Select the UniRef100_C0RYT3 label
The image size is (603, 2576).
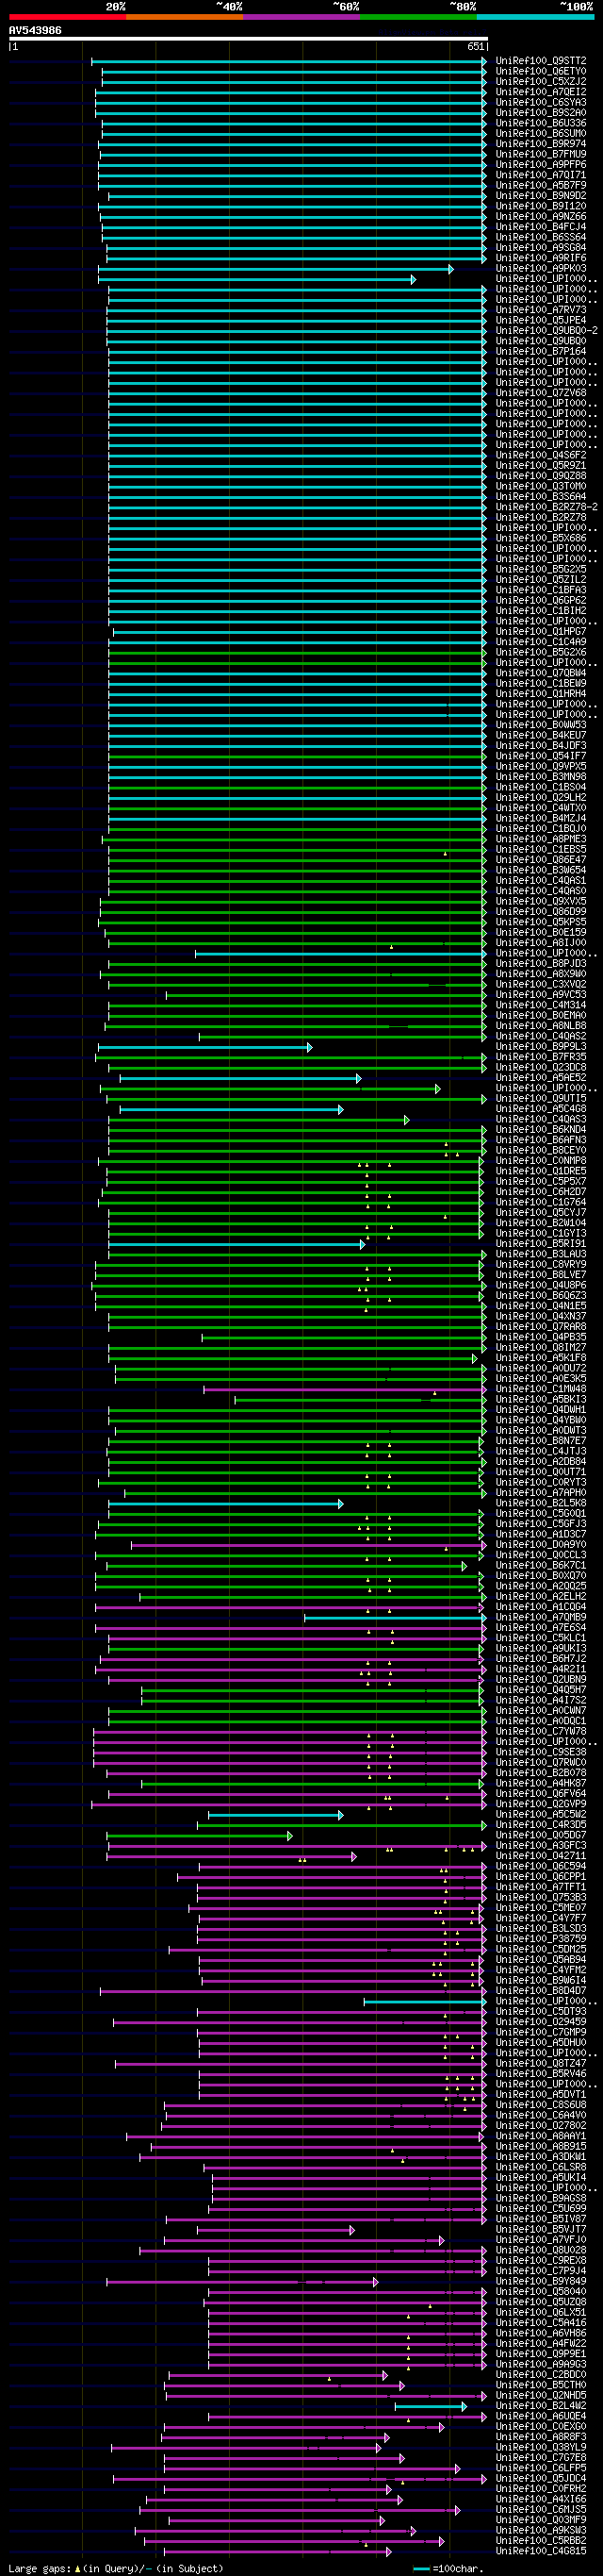tap(540, 1483)
